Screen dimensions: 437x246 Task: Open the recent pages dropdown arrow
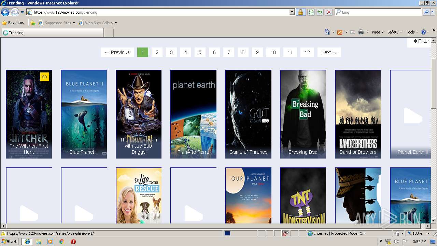[x=23, y=12]
